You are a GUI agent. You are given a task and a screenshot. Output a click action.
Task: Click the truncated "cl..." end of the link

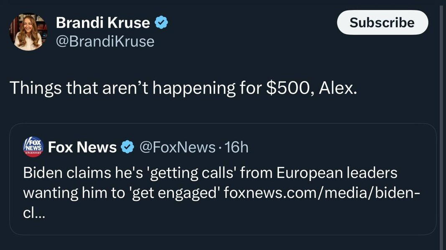point(34,213)
